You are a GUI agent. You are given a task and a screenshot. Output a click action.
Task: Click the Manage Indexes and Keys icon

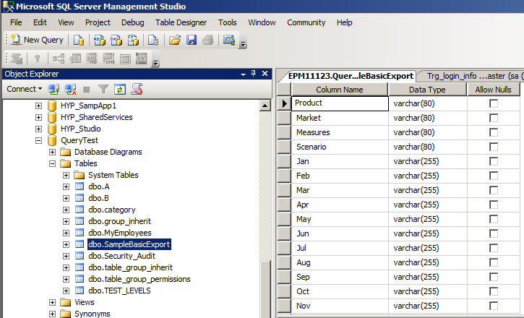pyautogui.click(x=75, y=59)
